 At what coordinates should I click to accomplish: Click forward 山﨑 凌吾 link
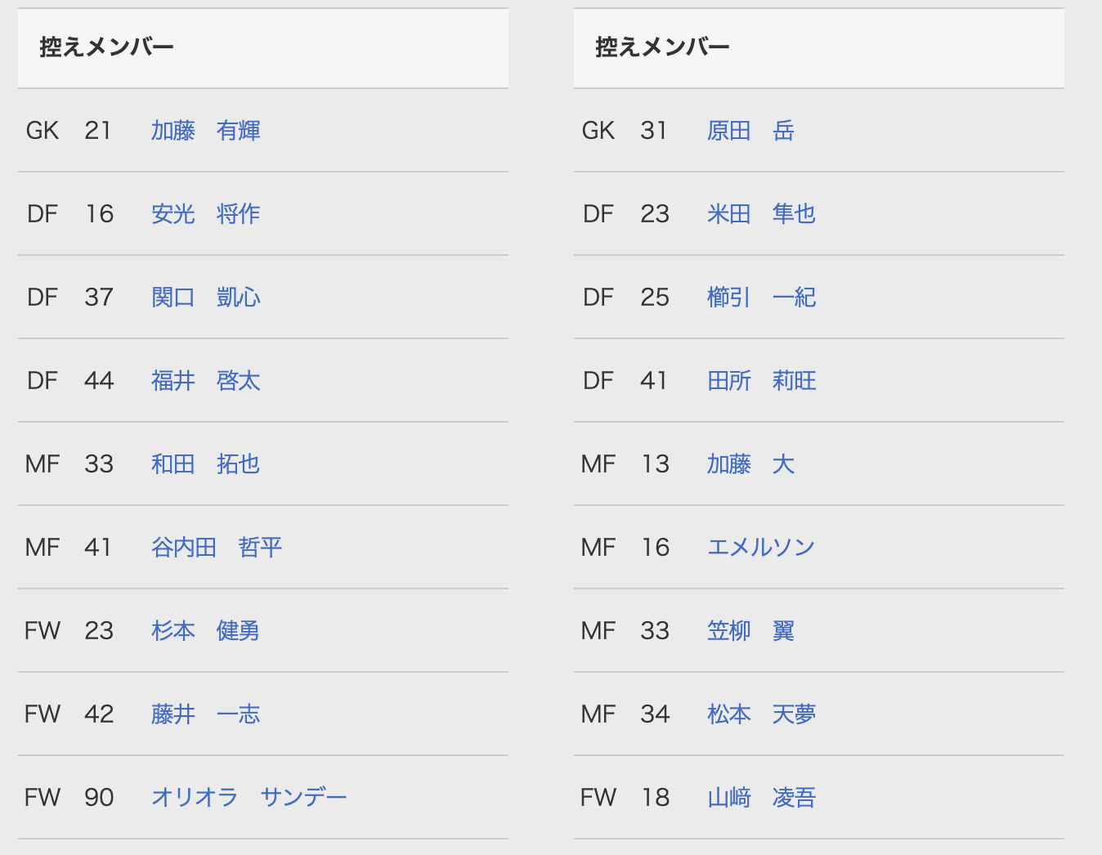pyautogui.click(x=761, y=798)
